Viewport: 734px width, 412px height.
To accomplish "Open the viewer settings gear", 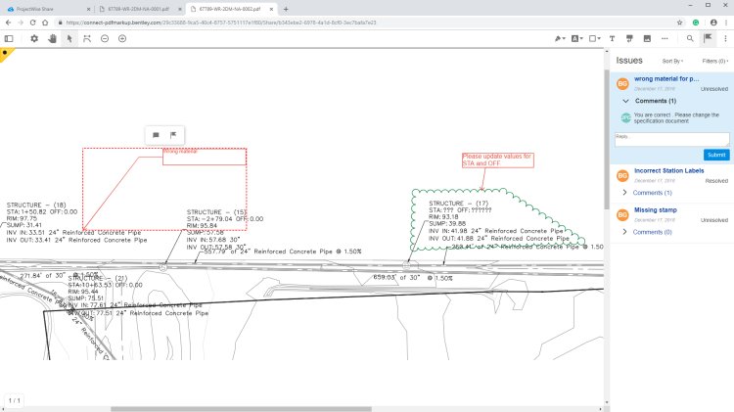I will coord(33,38).
